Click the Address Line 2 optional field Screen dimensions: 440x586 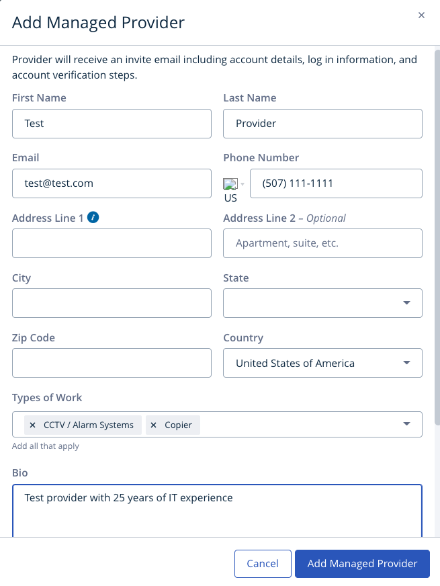322,243
